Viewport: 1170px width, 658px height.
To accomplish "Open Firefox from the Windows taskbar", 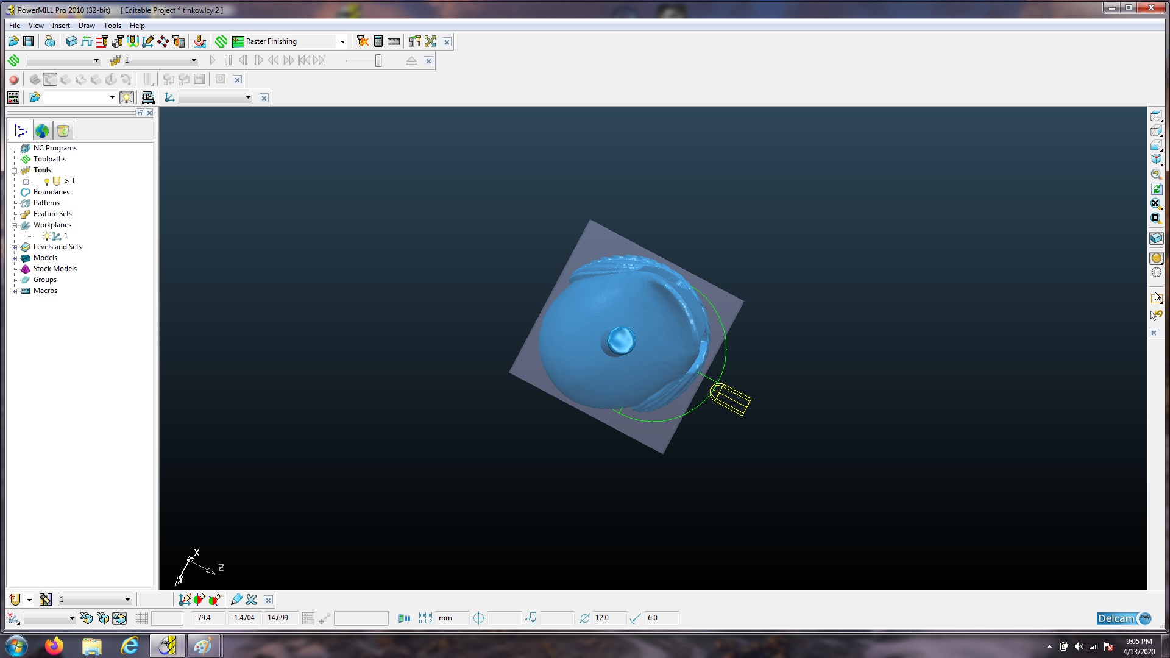I will [x=54, y=645].
